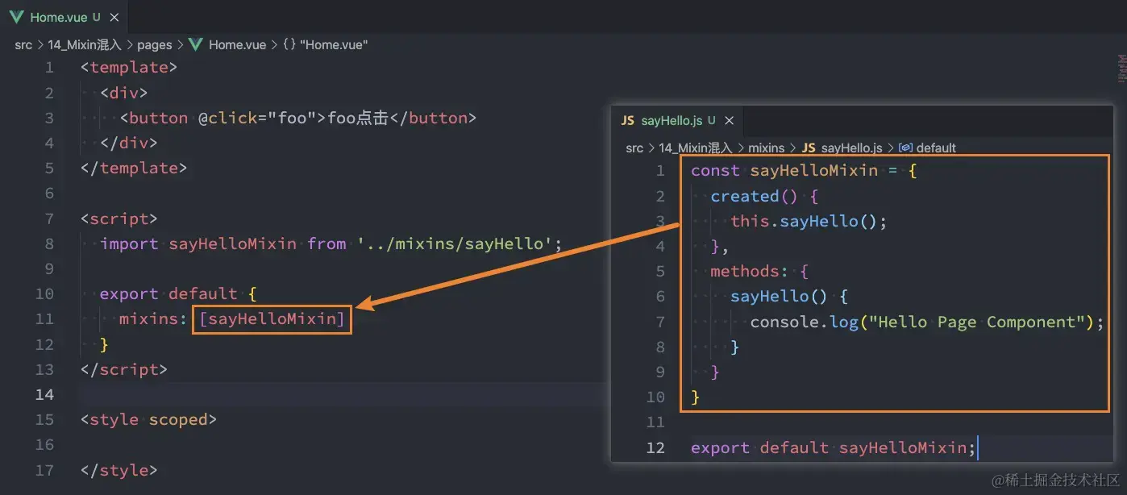Click the Vue icon in the Home.vue breadcrumb
1127x495 pixels.
tap(196, 45)
